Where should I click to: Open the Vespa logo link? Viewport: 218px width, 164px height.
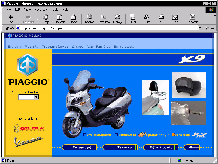[x=29, y=142]
